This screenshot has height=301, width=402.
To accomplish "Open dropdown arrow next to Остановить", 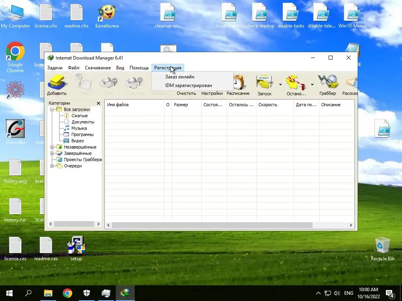I will coord(312,85).
